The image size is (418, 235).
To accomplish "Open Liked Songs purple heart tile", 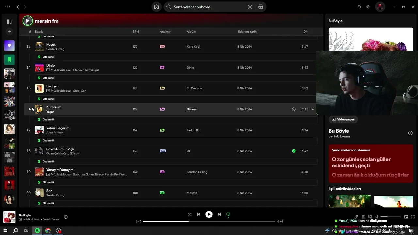I will (x=9, y=46).
